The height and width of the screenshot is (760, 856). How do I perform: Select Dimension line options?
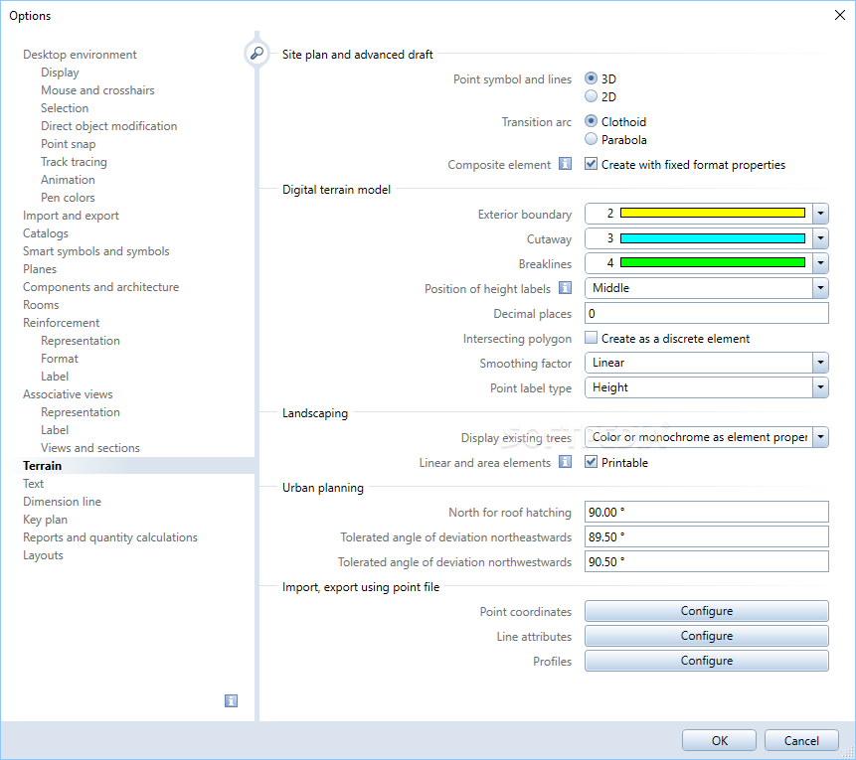pos(63,502)
